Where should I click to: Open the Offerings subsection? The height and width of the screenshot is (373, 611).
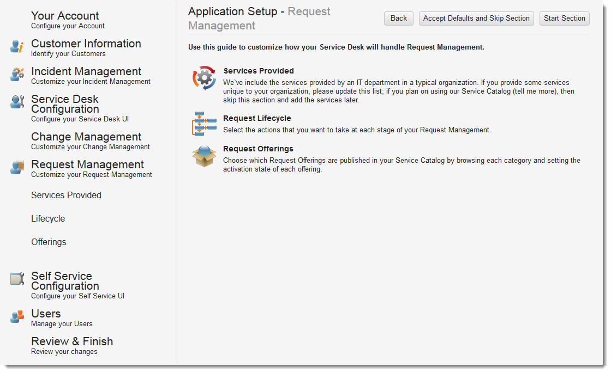click(x=49, y=242)
